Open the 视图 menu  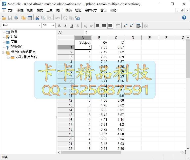pyautogui.click(x=30, y=10)
